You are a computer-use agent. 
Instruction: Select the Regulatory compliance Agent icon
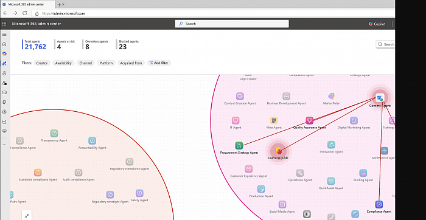click(x=129, y=162)
